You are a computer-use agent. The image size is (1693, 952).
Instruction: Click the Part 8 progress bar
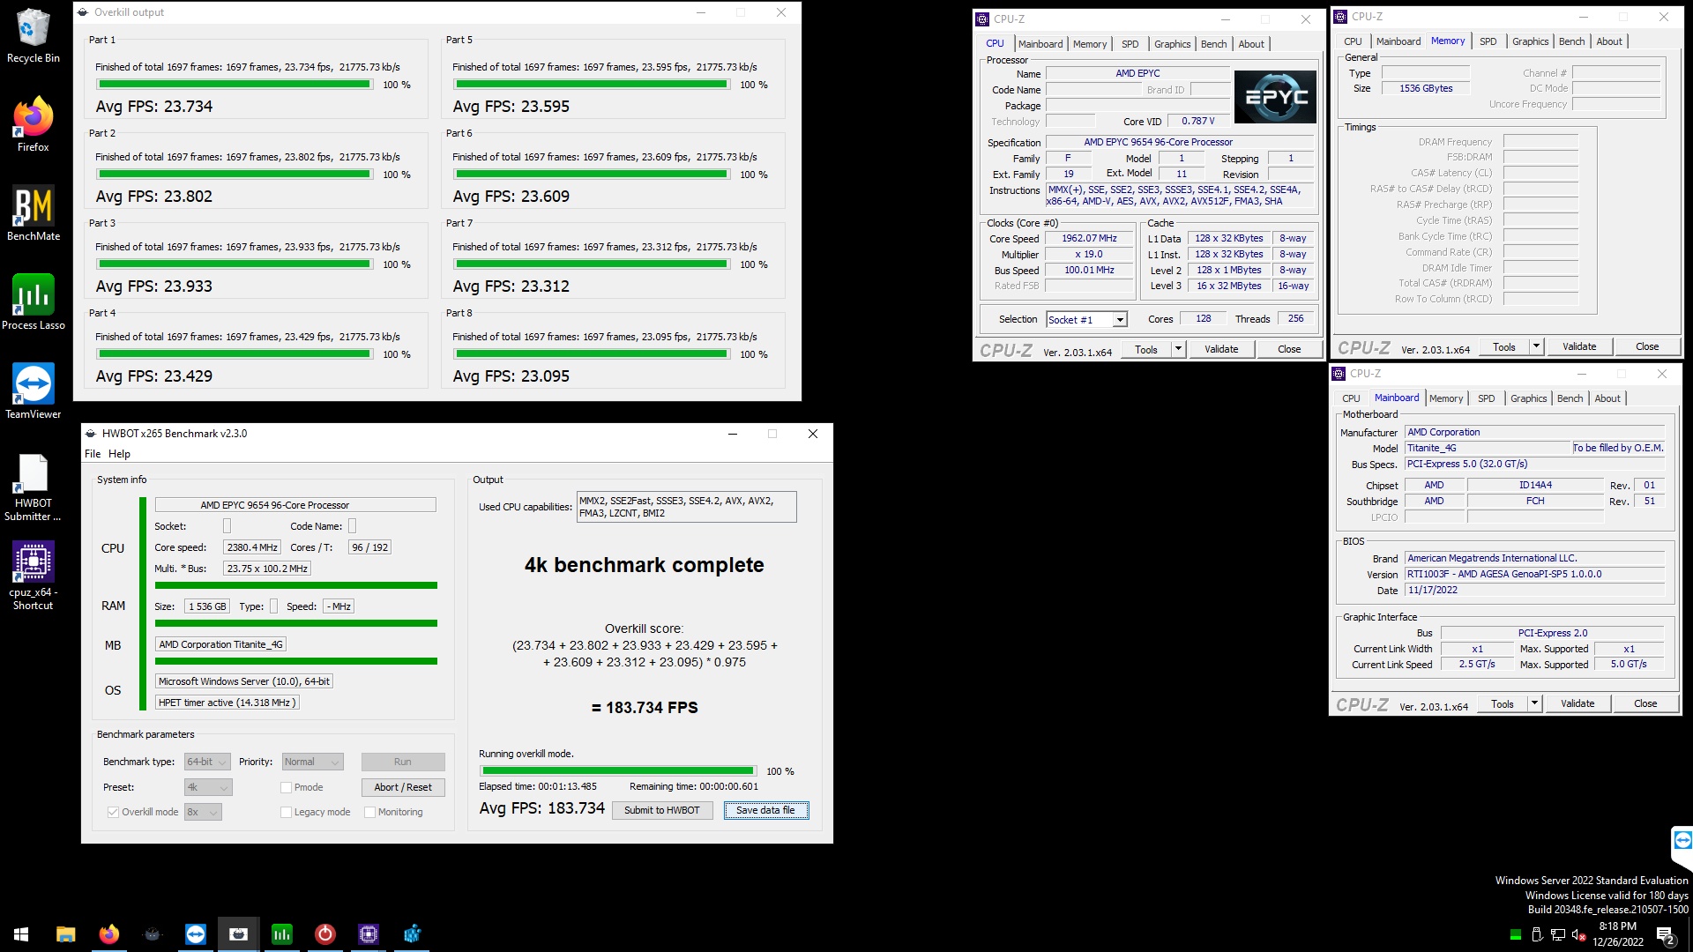pos(592,354)
